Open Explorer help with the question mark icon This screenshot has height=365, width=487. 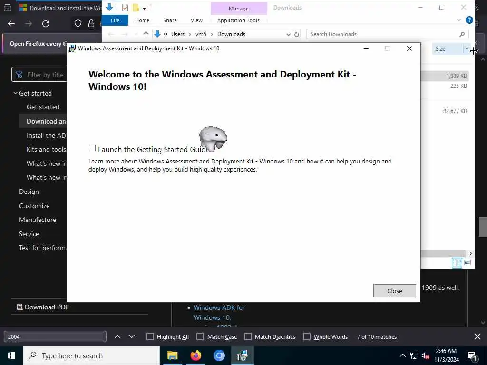pyautogui.click(x=469, y=20)
